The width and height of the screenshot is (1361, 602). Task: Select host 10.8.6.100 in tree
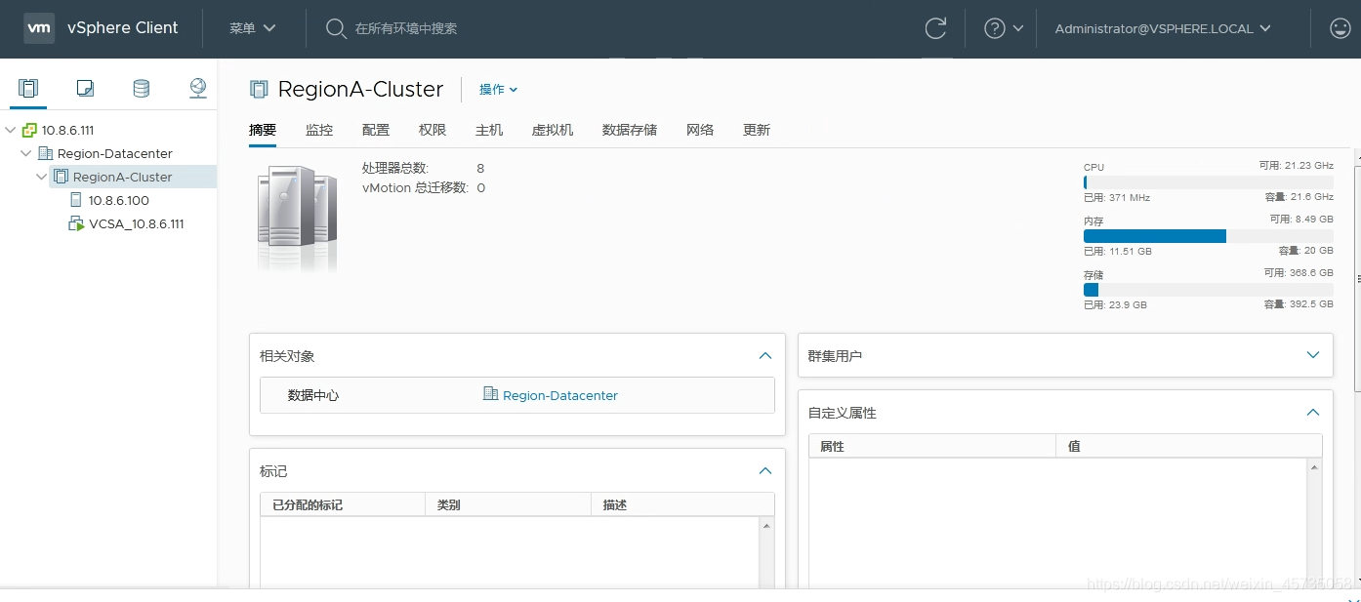point(119,200)
